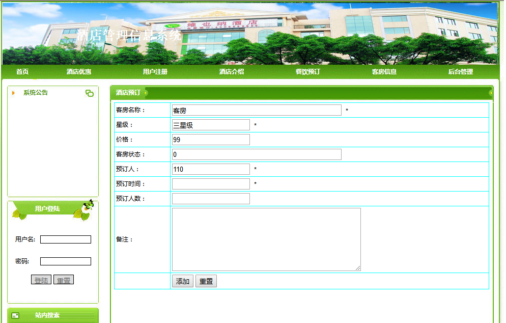Viewport: 506px width, 323px height.
Task: Click the 用户登陆 panel heading
Action: [47, 209]
